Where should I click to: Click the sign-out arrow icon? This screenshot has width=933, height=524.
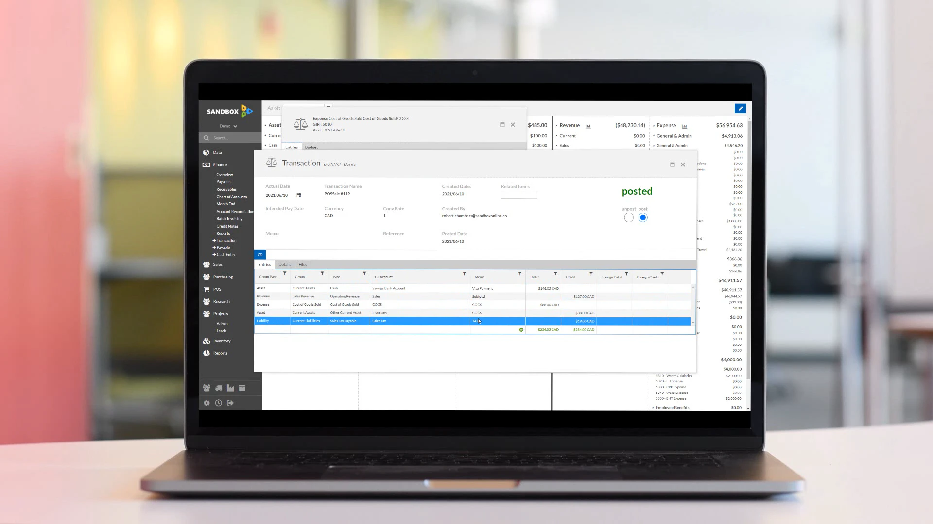coord(230,403)
